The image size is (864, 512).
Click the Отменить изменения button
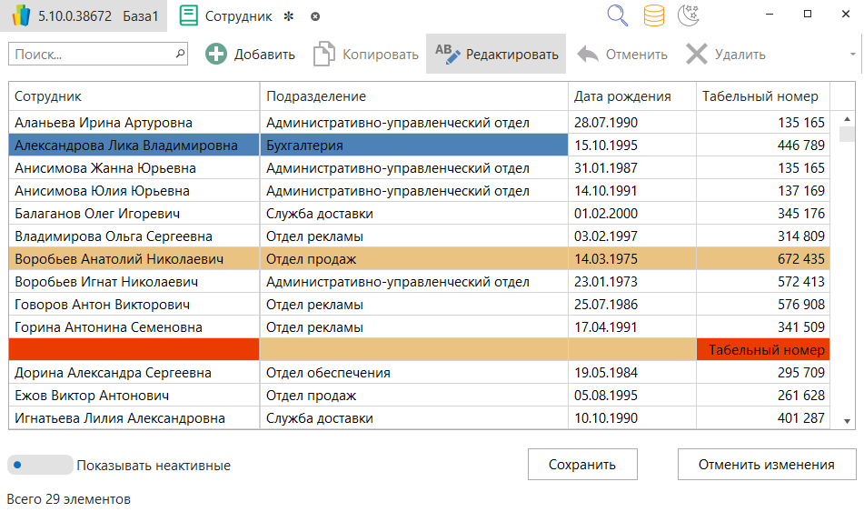(766, 465)
